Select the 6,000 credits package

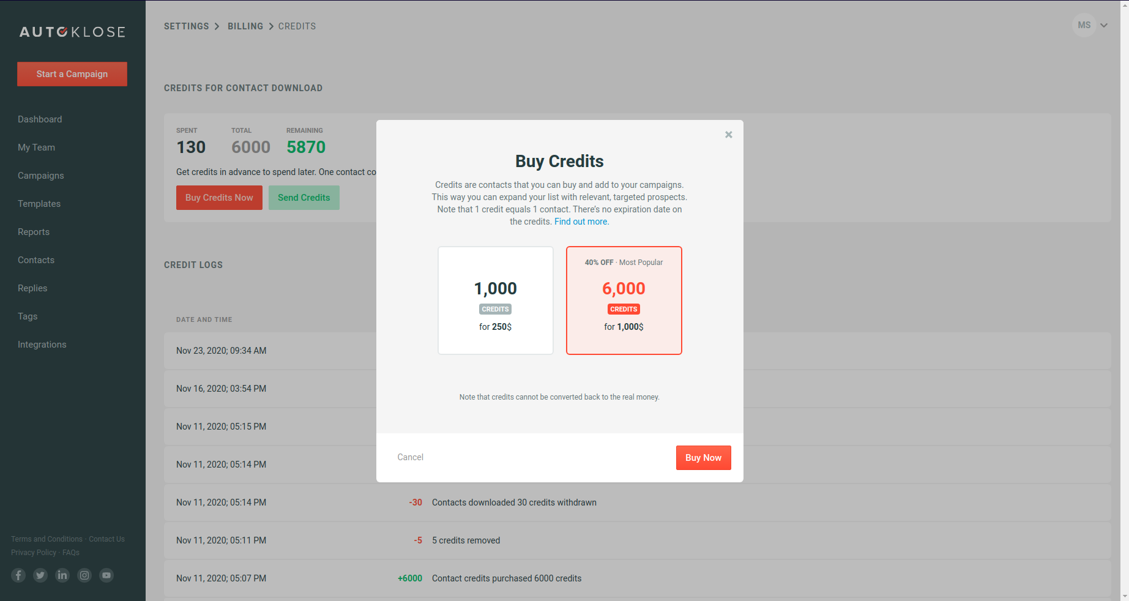click(x=624, y=300)
